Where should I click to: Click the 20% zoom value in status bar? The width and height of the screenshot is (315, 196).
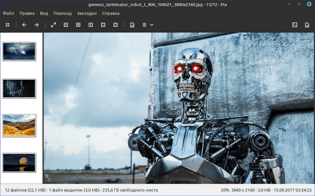point(225,190)
